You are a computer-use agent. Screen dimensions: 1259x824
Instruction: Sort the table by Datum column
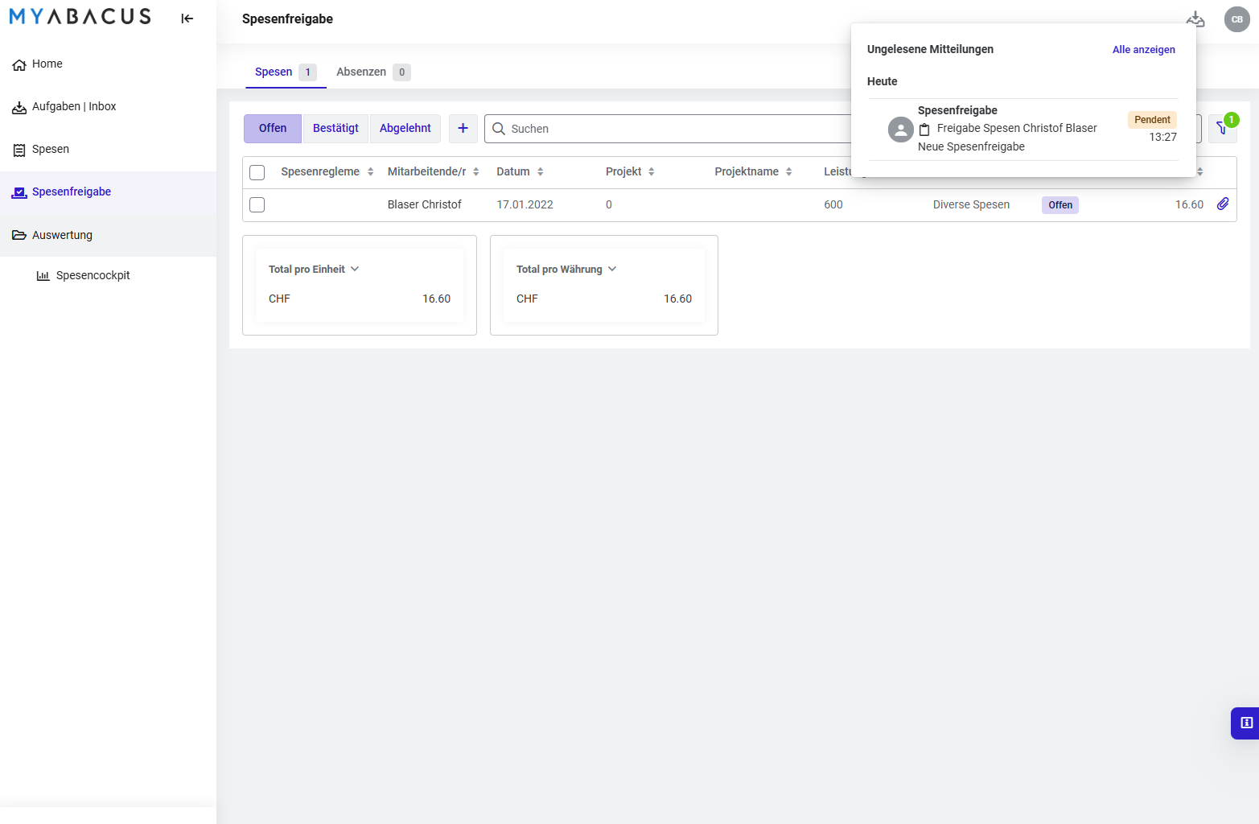[x=520, y=172]
